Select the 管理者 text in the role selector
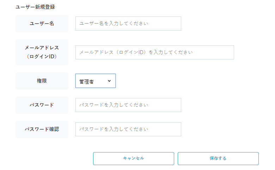Screen dimensions: 275x170 pyautogui.click(x=86, y=81)
